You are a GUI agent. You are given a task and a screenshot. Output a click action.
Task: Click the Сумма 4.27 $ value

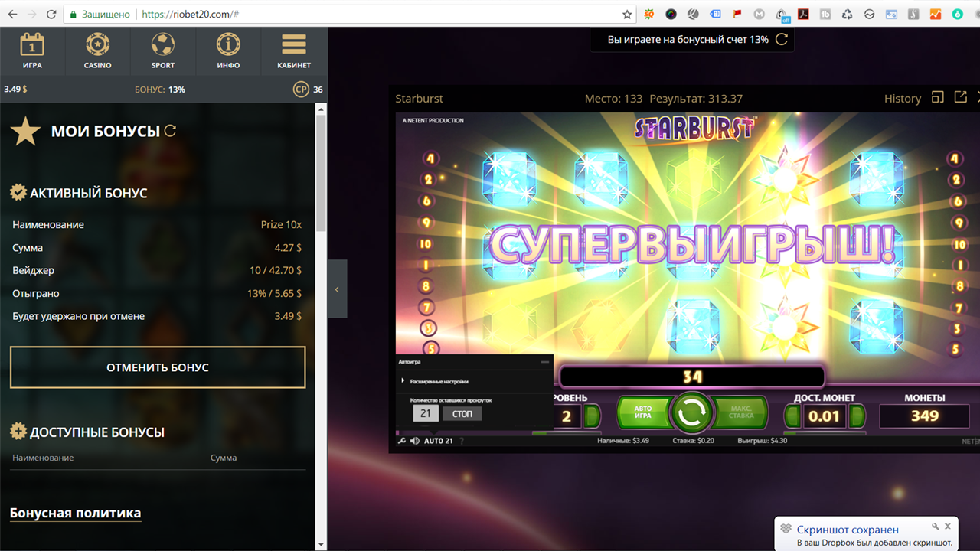288,248
